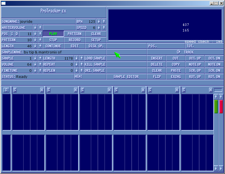
Task: Open DISK OP. screen
Action: click(96, 46)
